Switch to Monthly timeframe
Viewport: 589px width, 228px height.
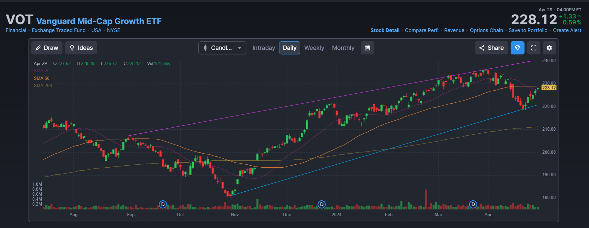[343, 48]
